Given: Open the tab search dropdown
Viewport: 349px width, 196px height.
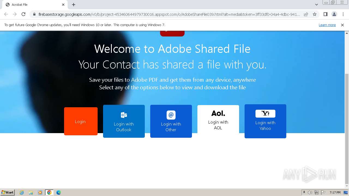Looking at the screenshot, I should pyautogui.click(x=317, y=5).
